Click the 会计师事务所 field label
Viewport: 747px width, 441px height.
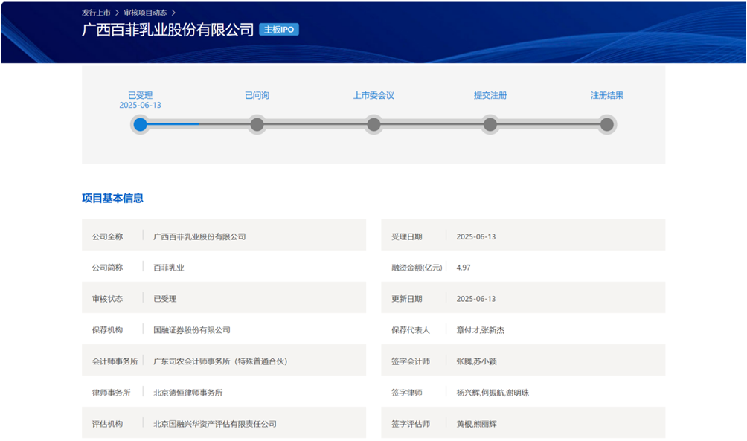115,361
